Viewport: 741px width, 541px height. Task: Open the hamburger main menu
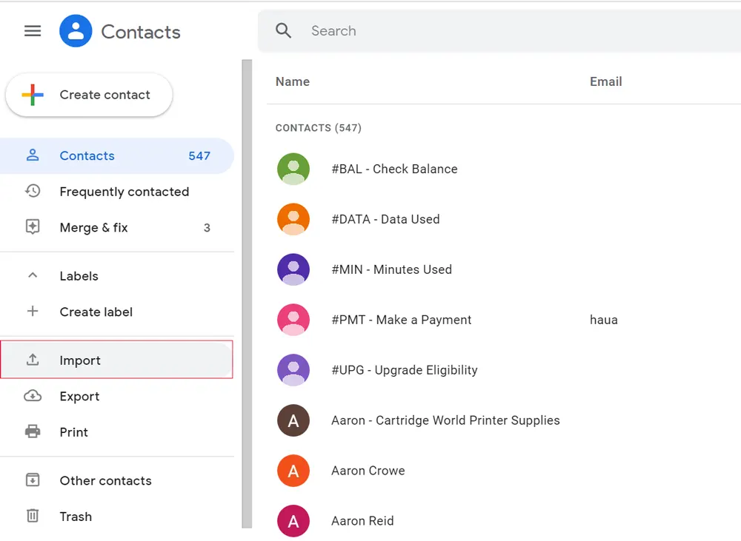click(33, 31)
